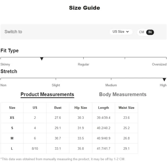Click the Stretch High triangle marker

point(164,79)
